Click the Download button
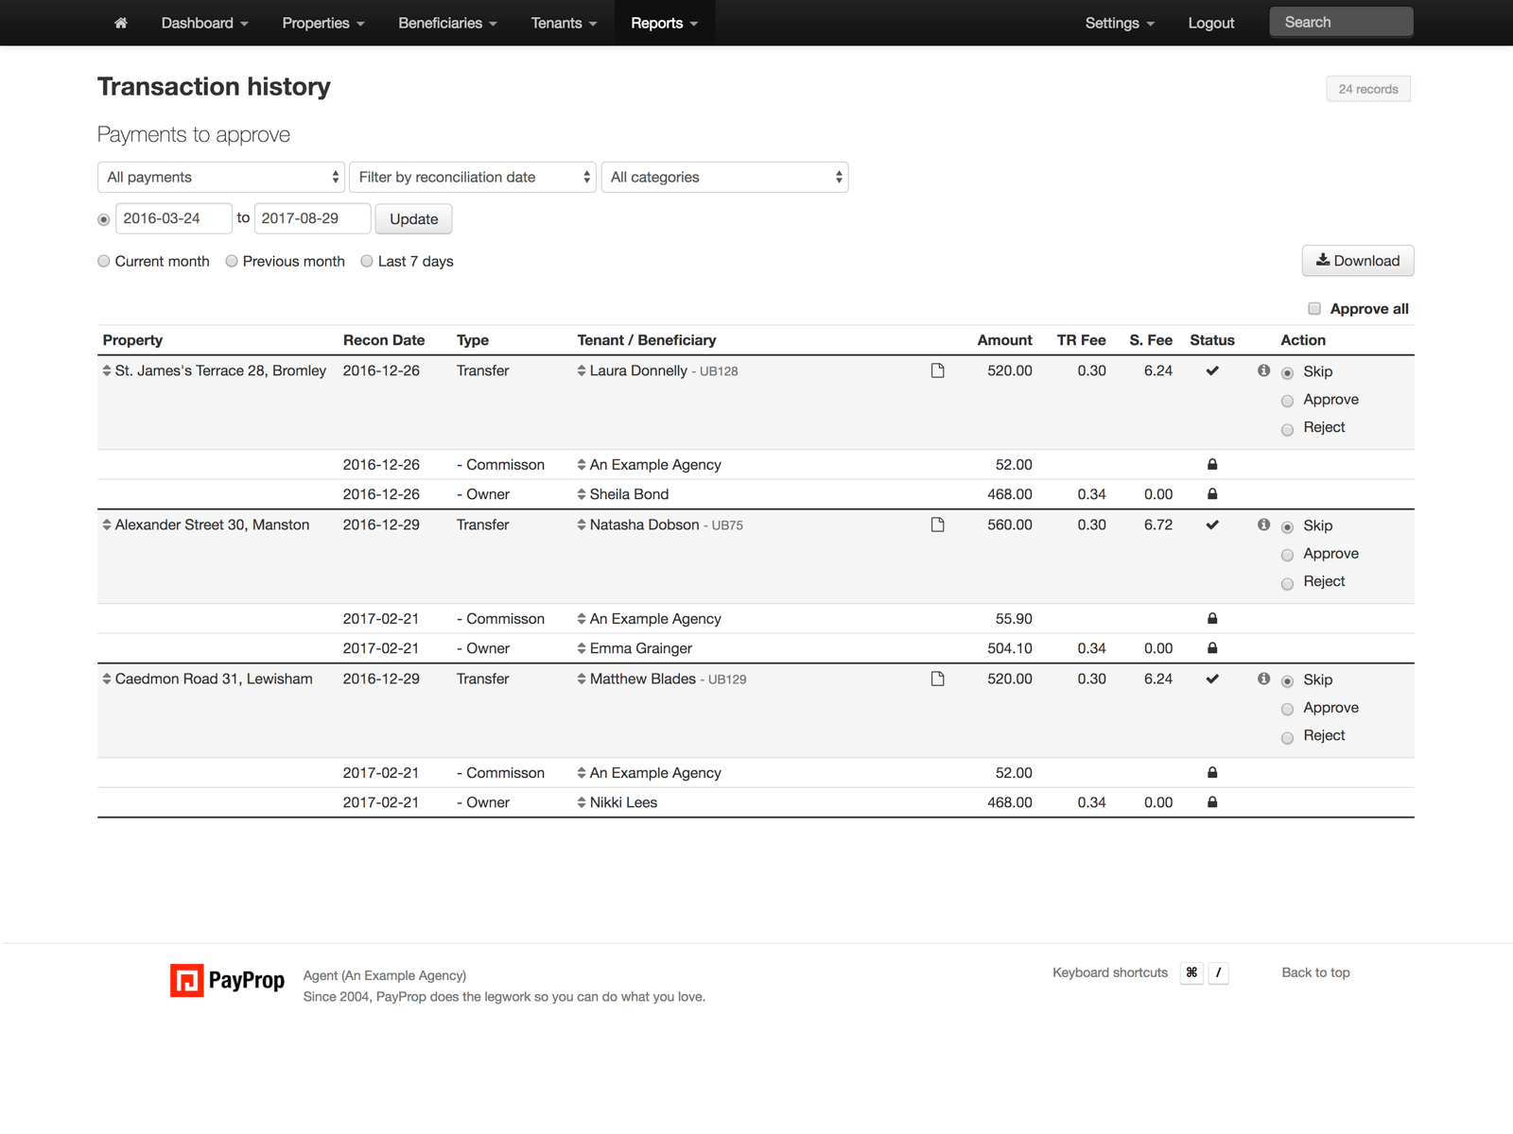 click(1358, 261)
